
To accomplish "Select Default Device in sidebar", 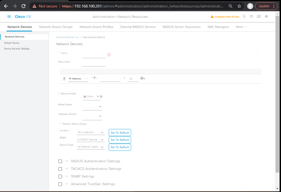I will tap(12, 43).
